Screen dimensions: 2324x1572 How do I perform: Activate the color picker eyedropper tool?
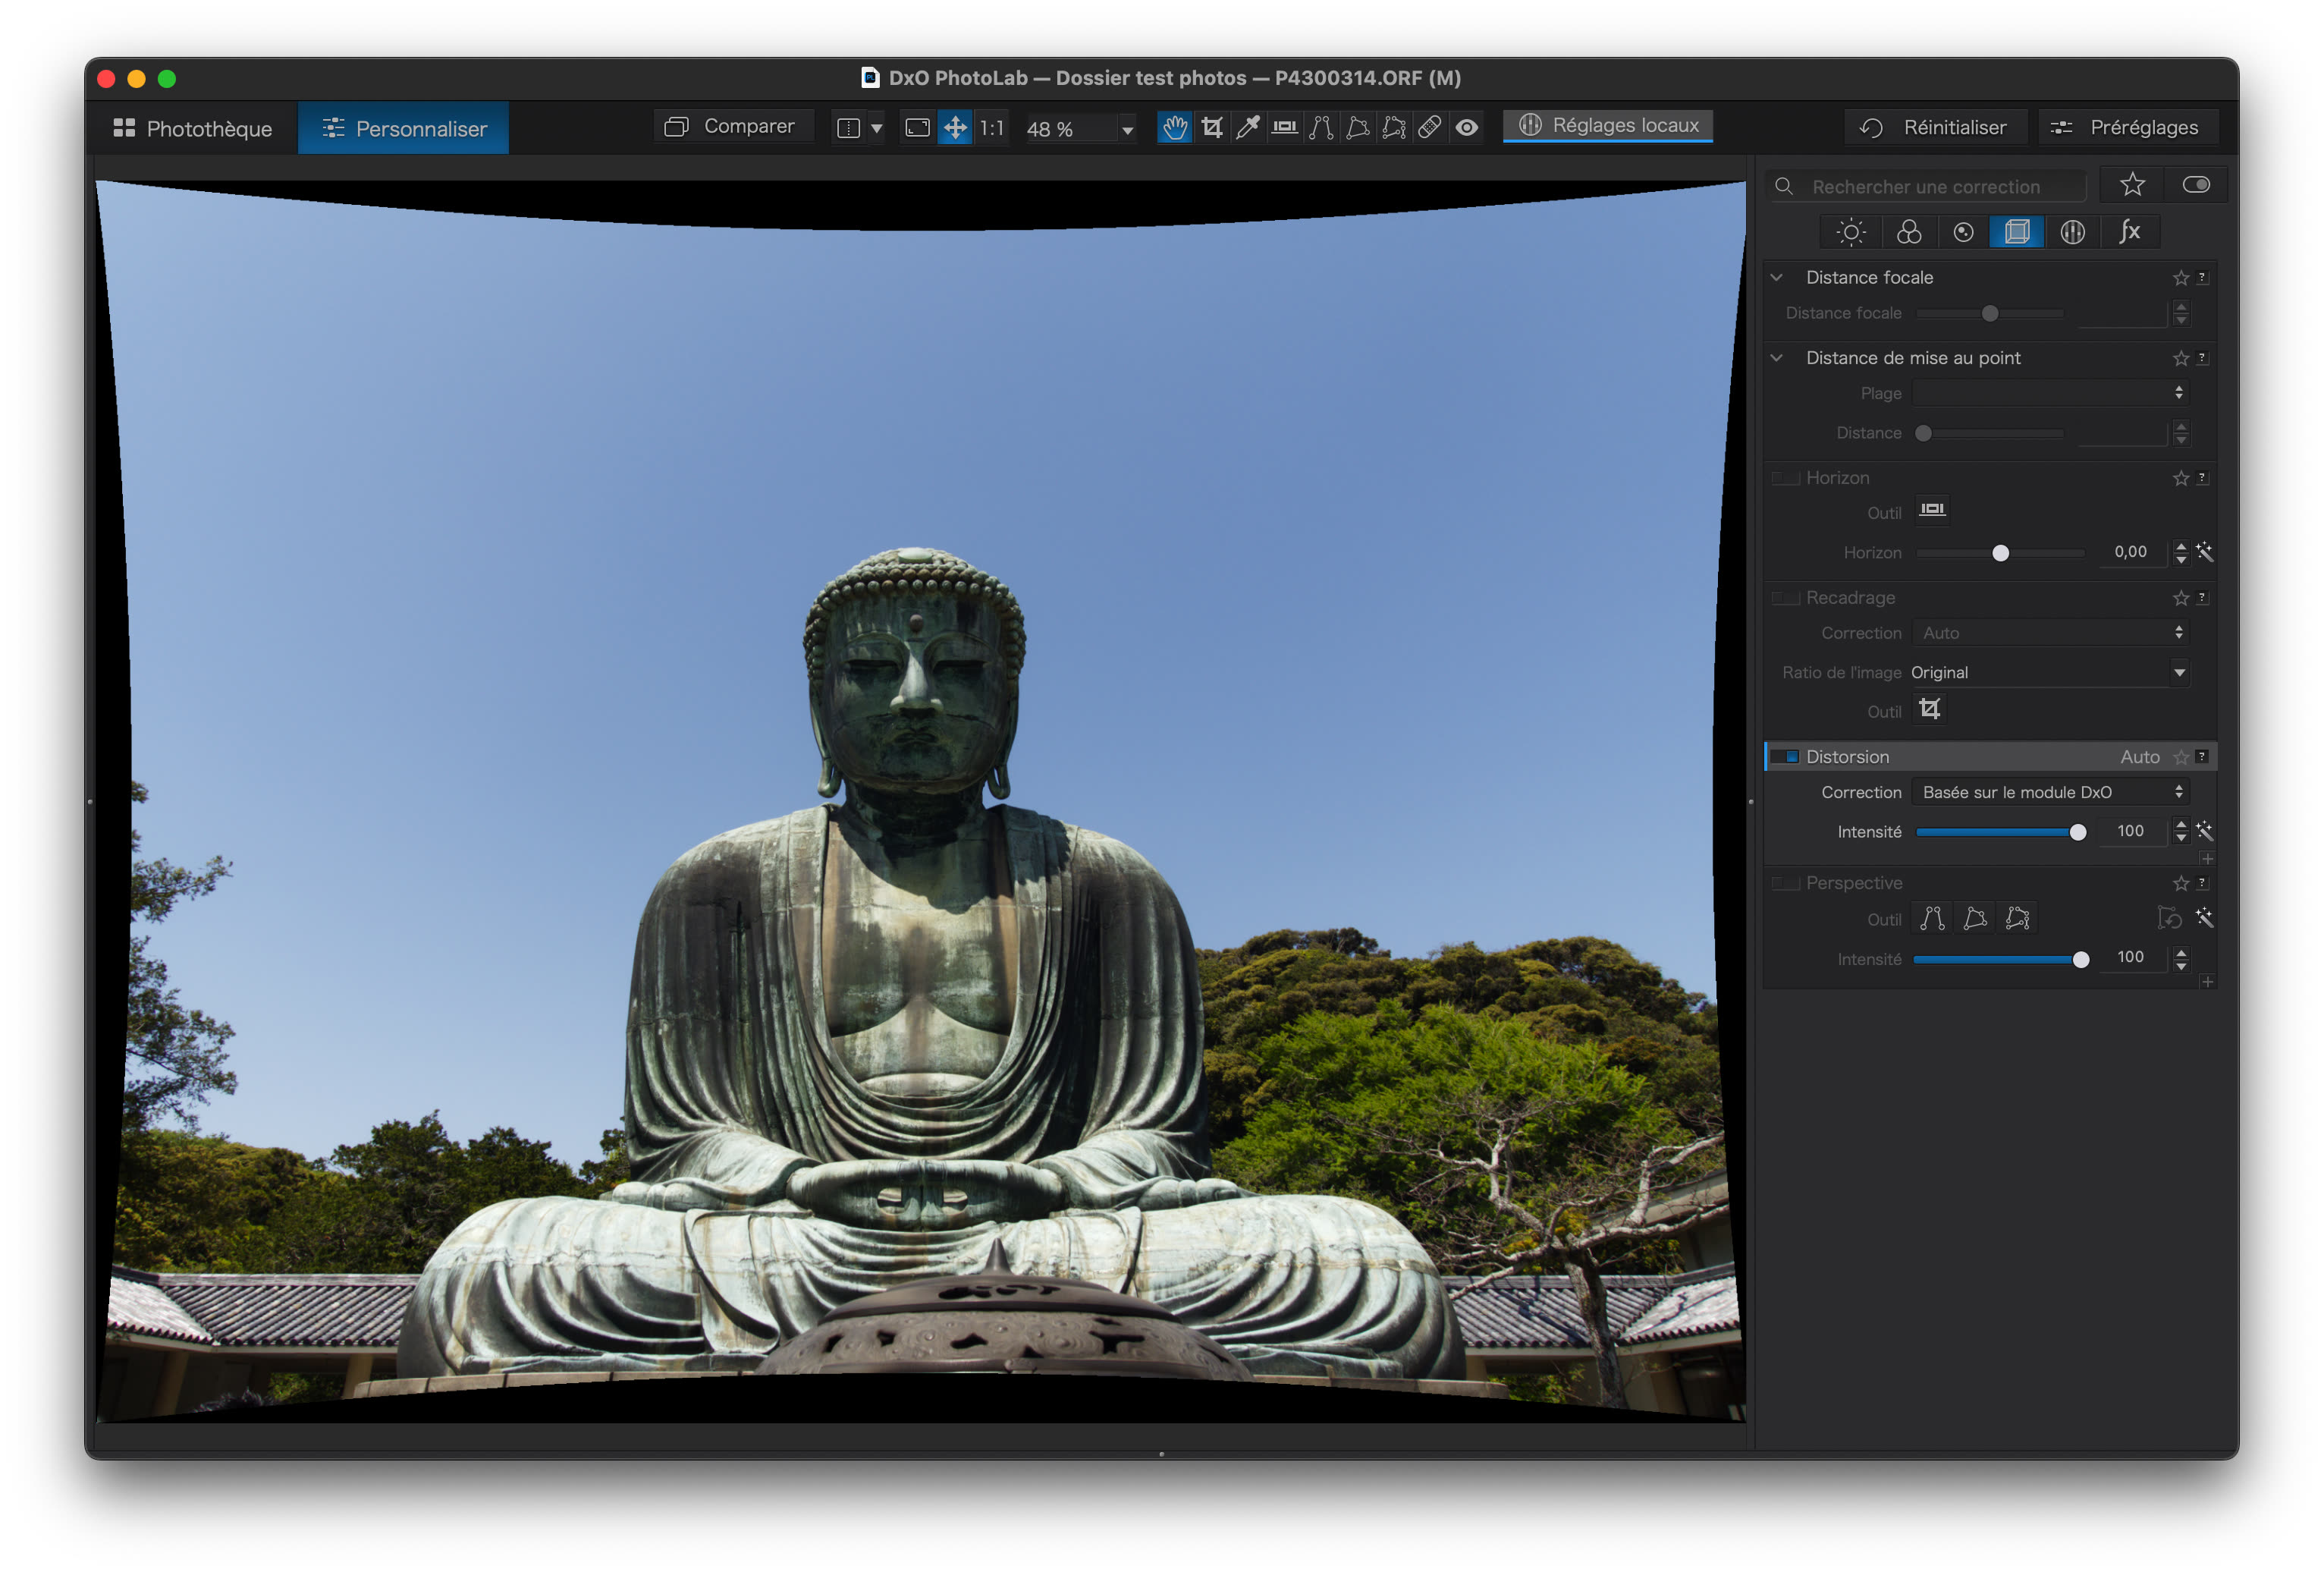[x=1248, y=127]
